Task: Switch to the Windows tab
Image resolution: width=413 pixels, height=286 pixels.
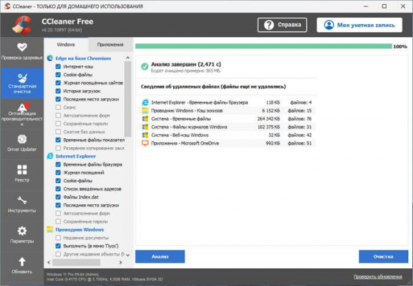Action: tap(66, 45)
